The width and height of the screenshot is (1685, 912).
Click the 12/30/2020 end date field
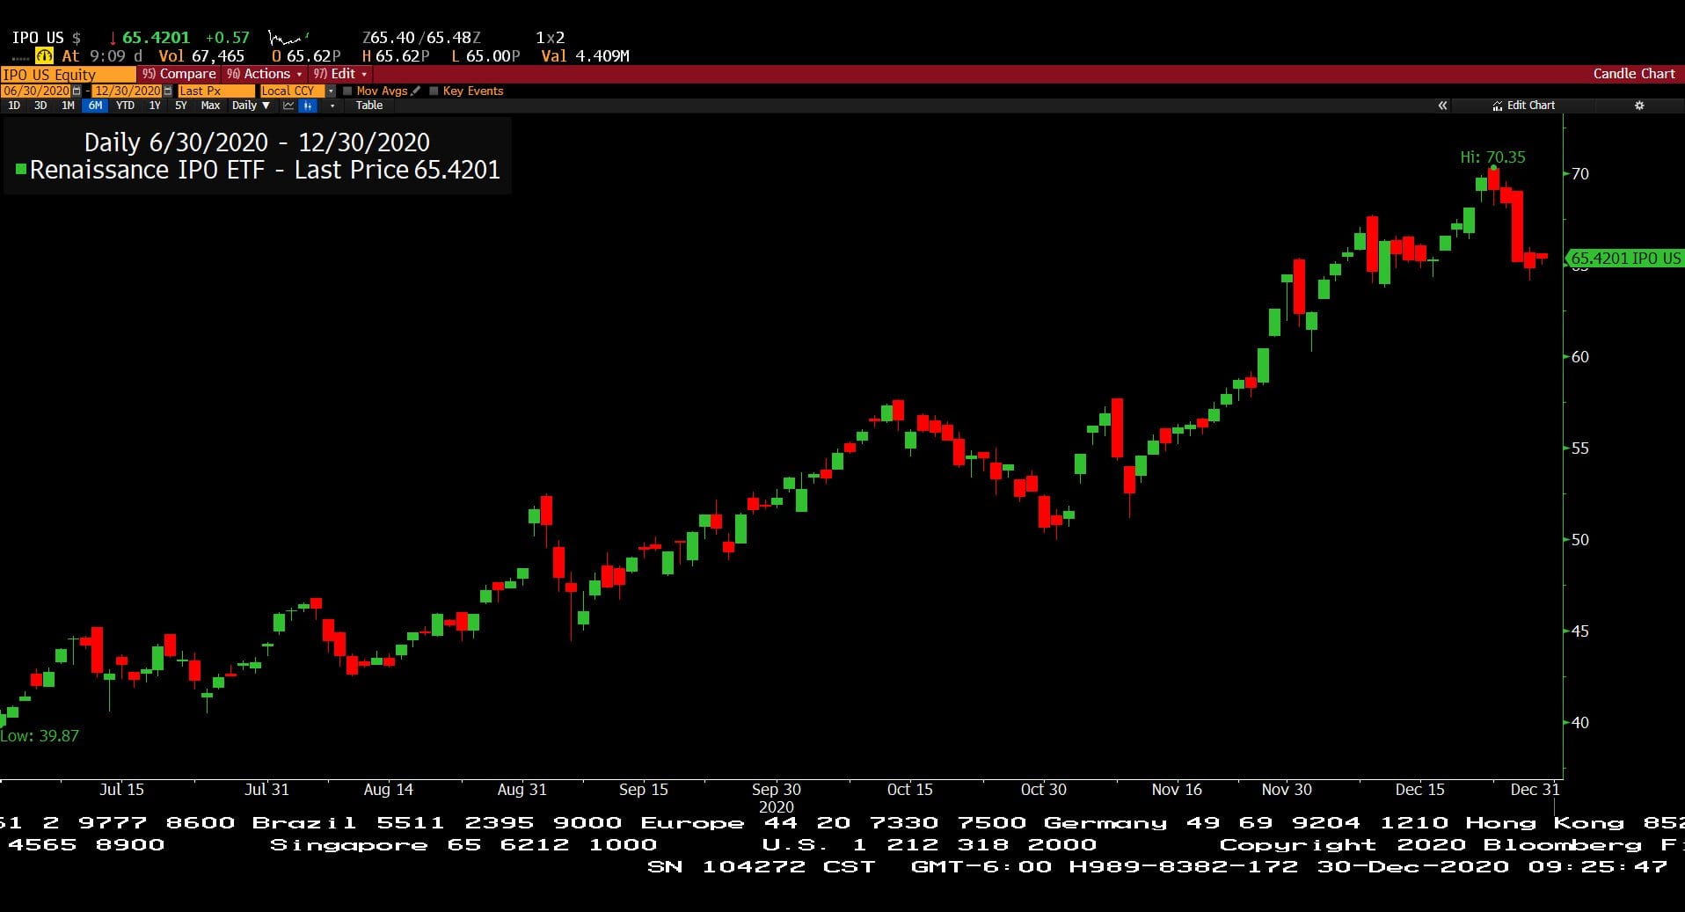click(128, 91)
